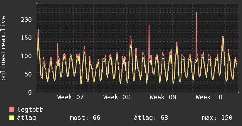Click the 200 y-axis label

click(26, 20)
